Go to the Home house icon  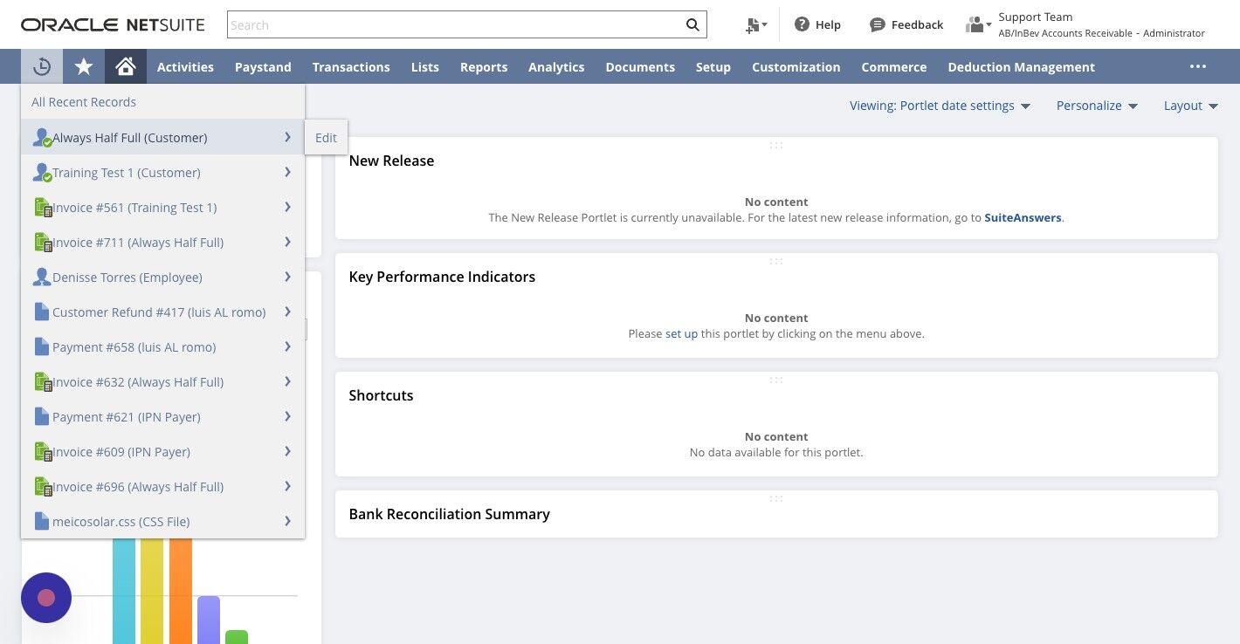(x=126, y=66)
